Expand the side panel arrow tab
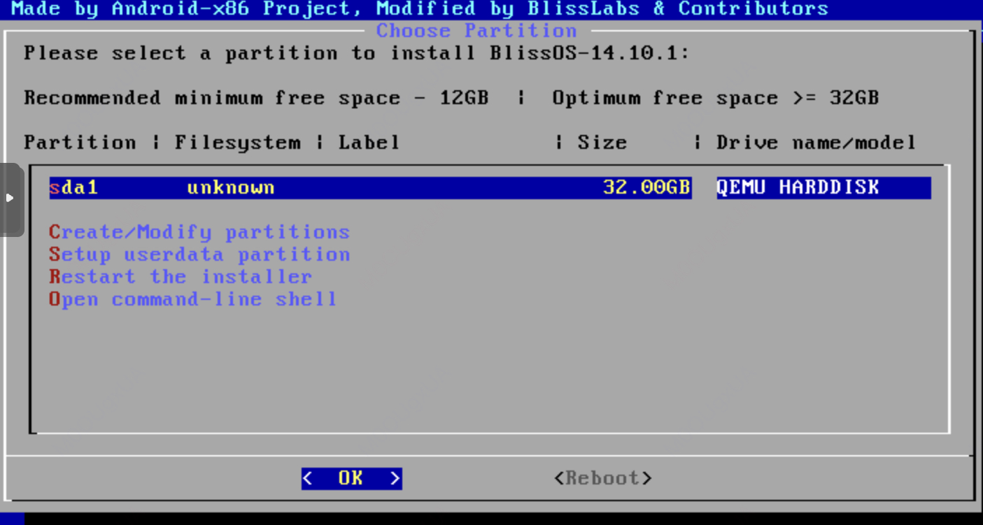The width and height of the screenshot is (983, 525). tap(11, 199)
